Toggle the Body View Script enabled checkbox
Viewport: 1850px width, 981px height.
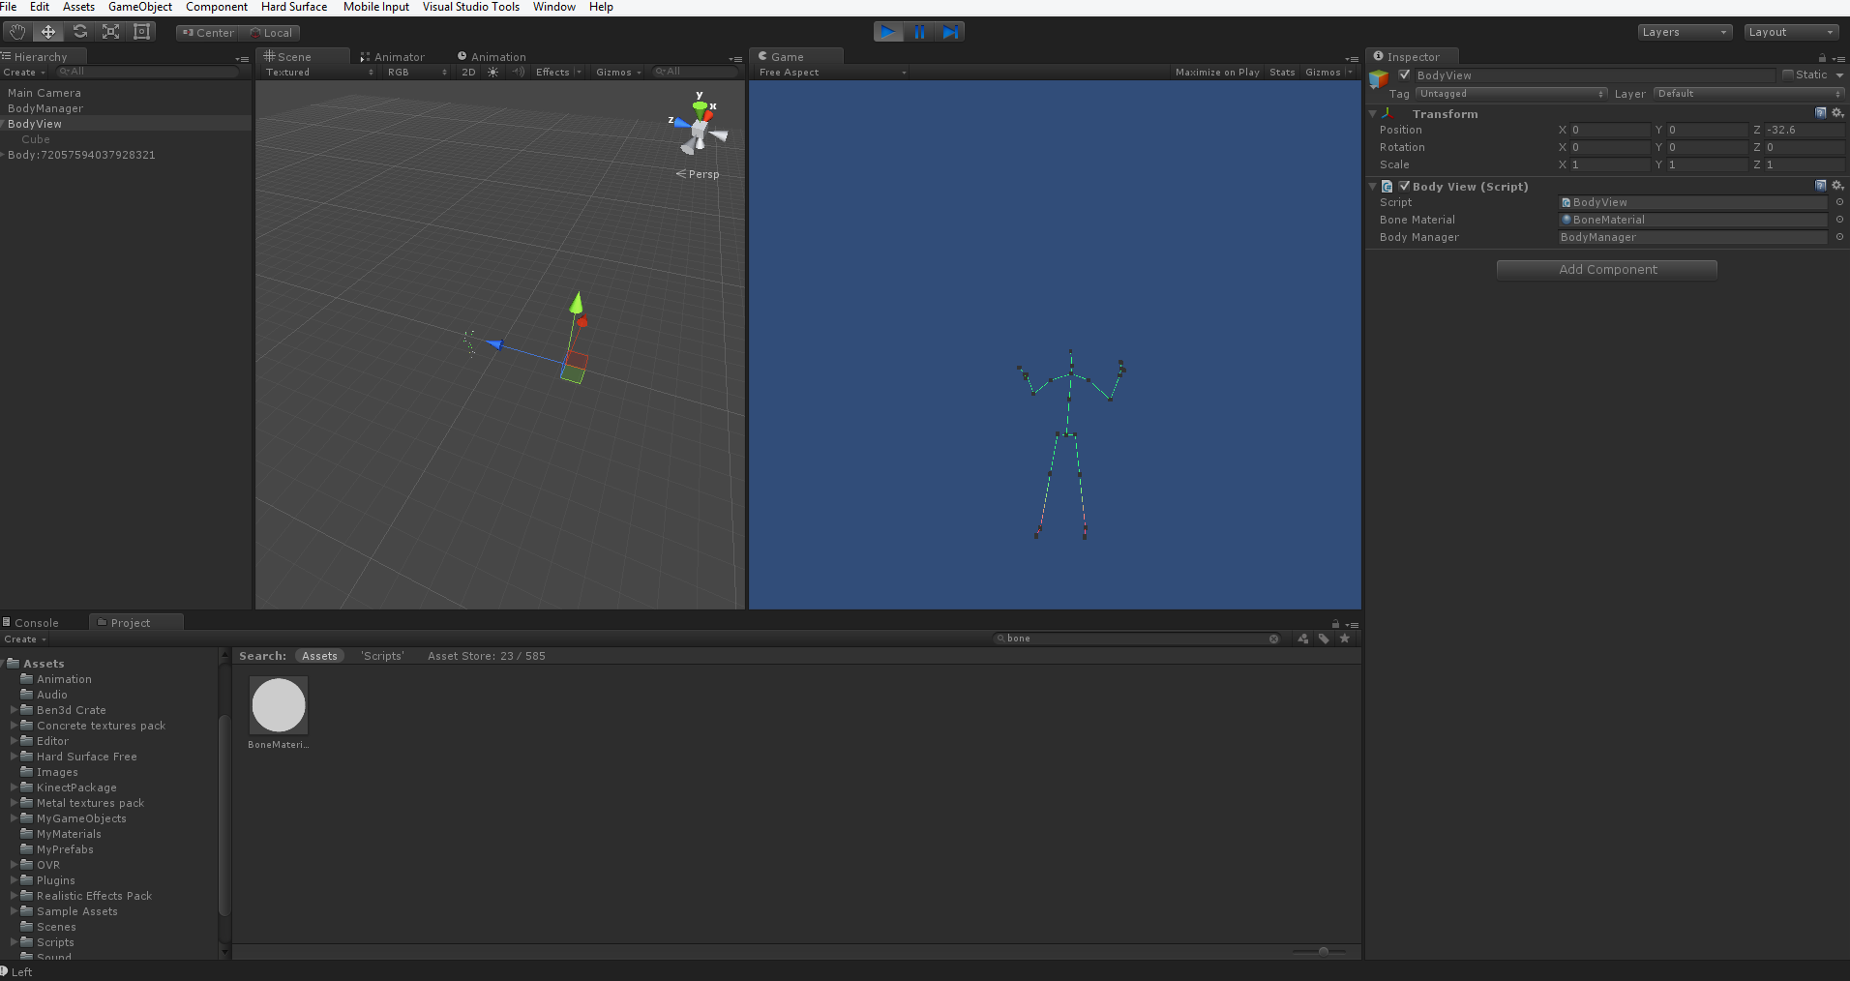click(1404, 186)
